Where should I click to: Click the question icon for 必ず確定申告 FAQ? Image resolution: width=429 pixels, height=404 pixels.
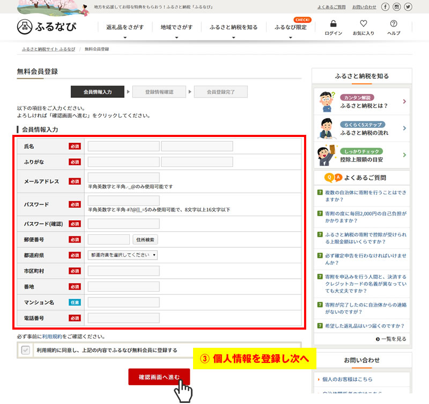(x=320, y=256)
